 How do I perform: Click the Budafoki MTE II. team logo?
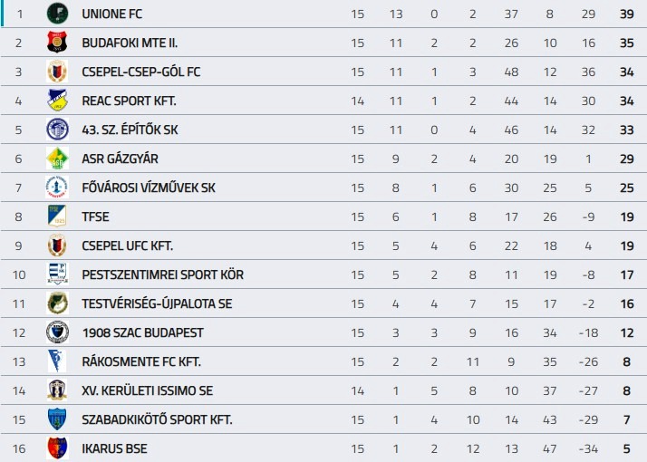click(x=57, y=43)
